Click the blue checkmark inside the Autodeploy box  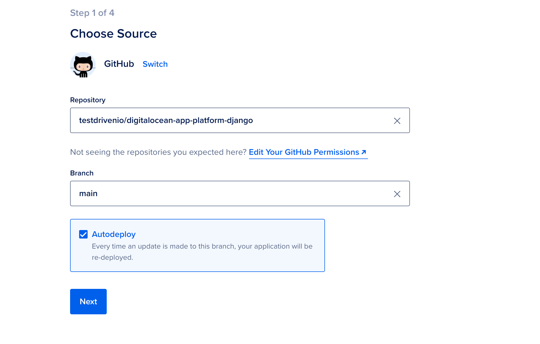click(83, 234)
